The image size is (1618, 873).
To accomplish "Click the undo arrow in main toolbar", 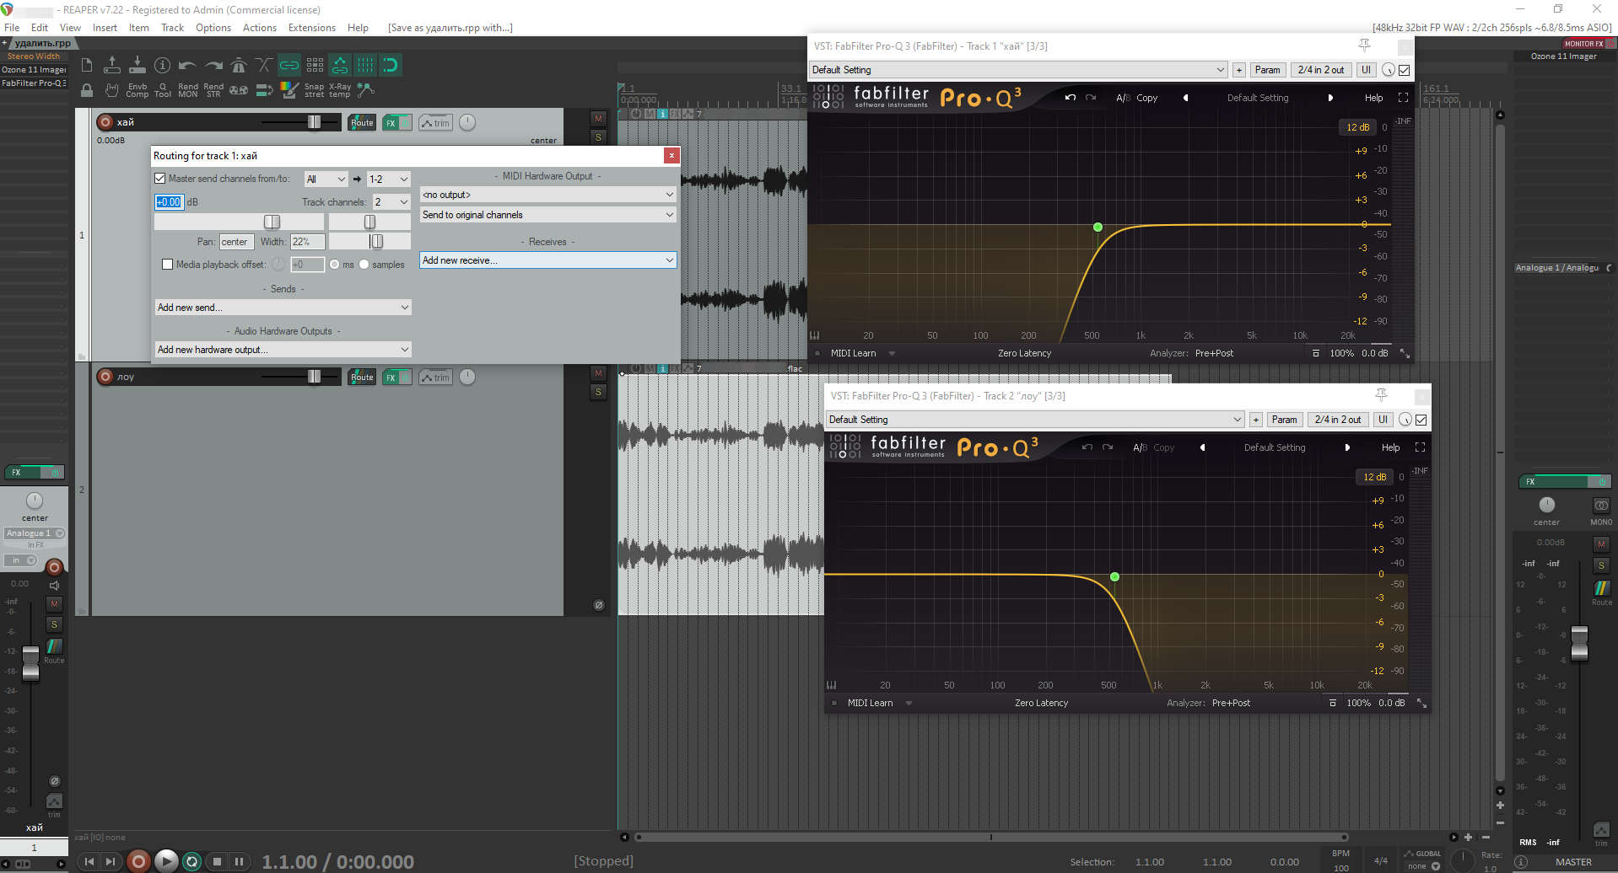I will pos(188,65).
